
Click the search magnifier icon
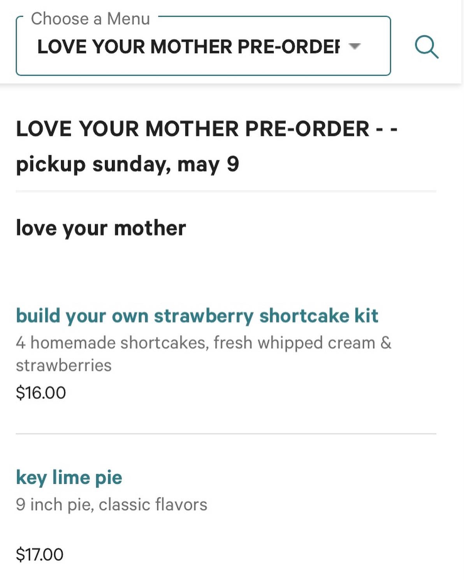pos(427,47)
